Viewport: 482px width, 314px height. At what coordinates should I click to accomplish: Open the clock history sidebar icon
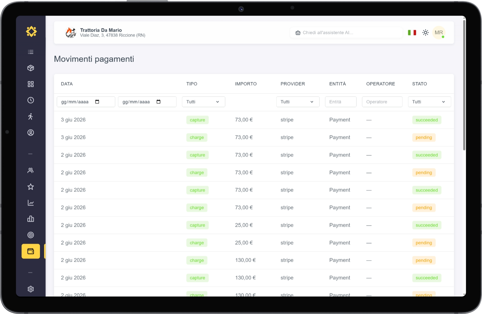tap(31, 100)
